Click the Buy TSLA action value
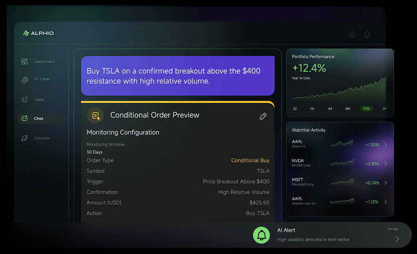 [x=258, y=213]
